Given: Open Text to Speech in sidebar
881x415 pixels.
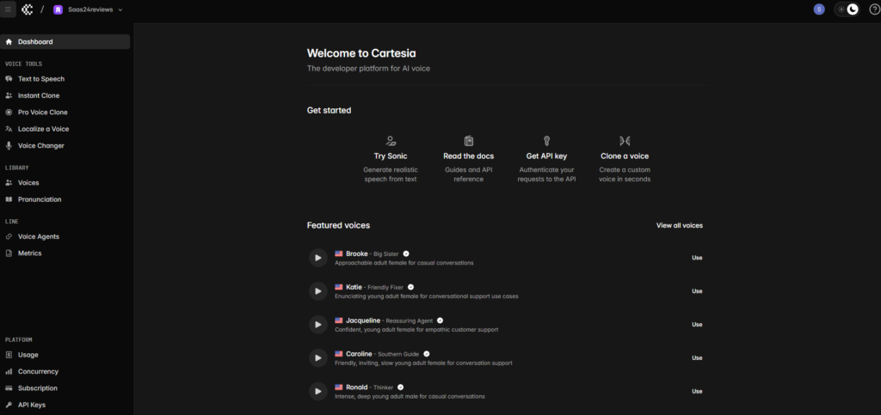Looking at the screenshot, I should [40, 79].
